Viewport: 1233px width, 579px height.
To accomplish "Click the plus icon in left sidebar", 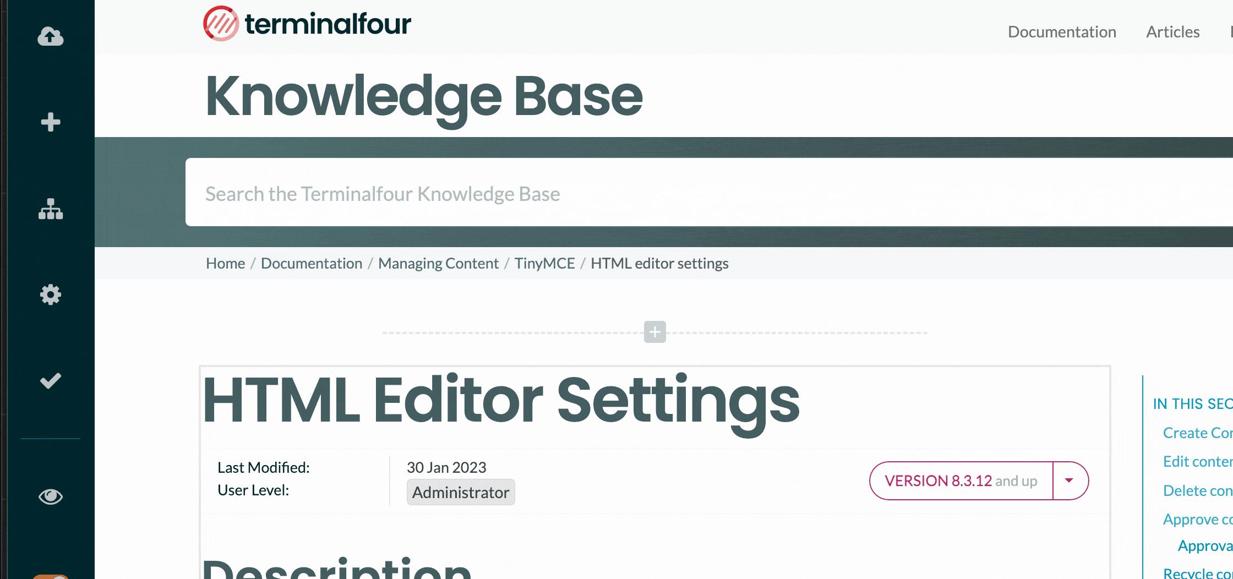I will tap(50, 122).
